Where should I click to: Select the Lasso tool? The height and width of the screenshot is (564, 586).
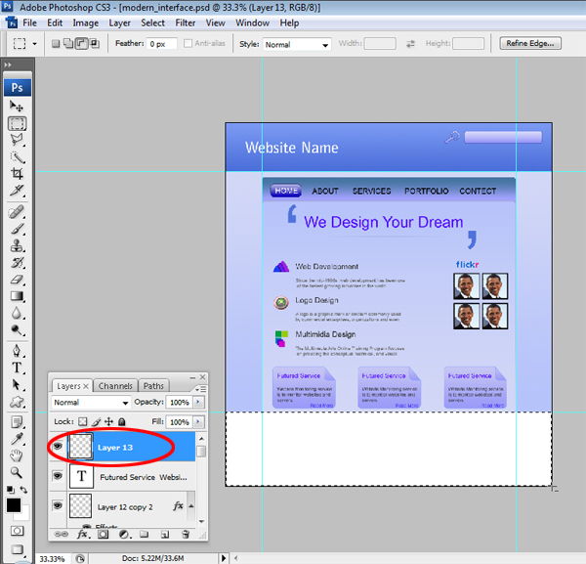pos(17,140)
